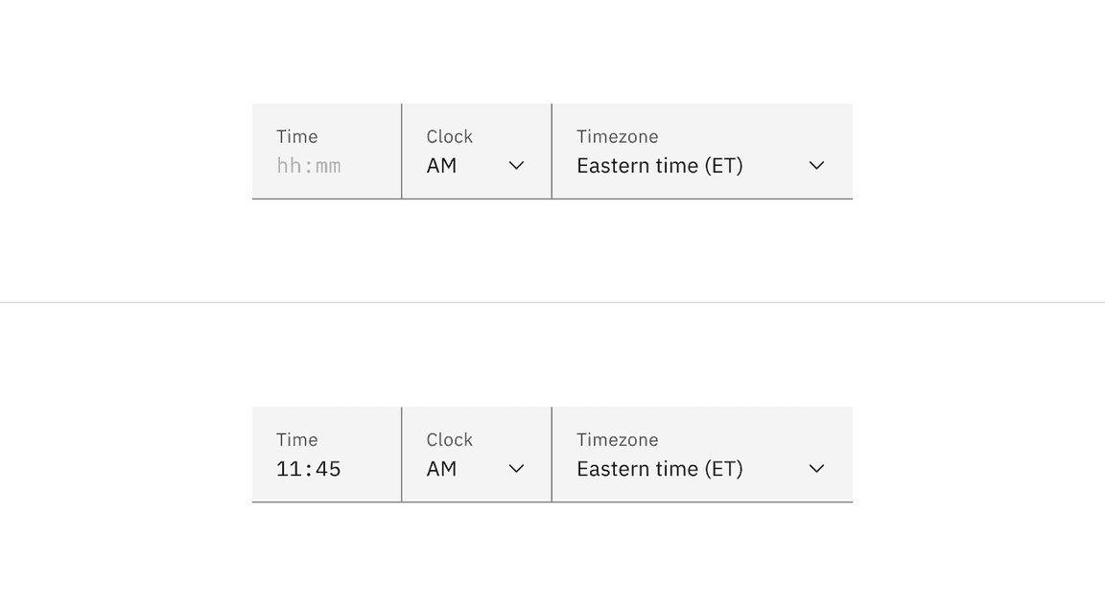This screenshot has width=1105, height=608.
Task: Click the Time label above the hh:mm field
Action: (297, 136)
